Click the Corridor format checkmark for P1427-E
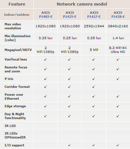 pos(94,87)
